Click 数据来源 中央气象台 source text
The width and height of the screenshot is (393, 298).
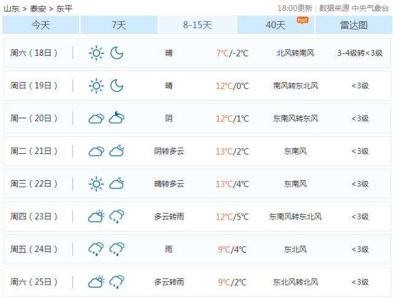[x=354, y=8]
